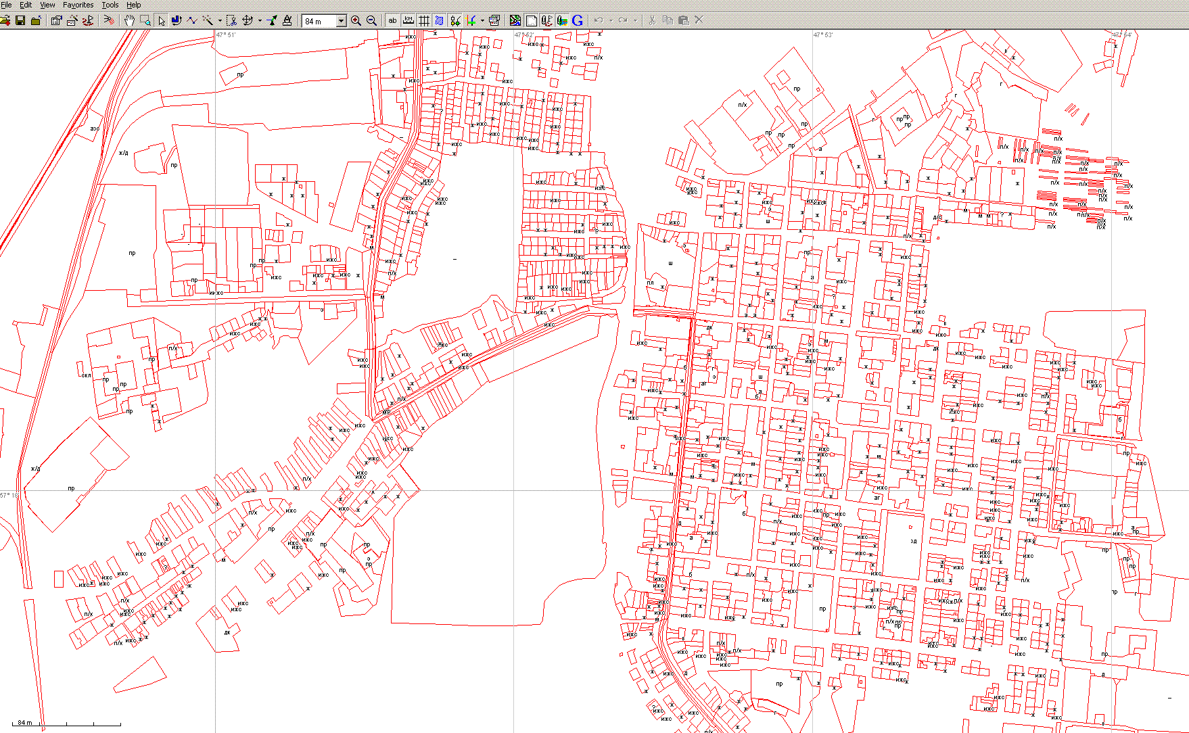
Task: Toggle the blue hatched polygon fill button
Action: pos(440,20)
